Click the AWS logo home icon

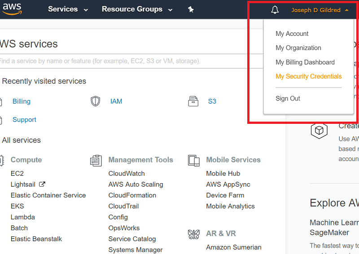point(12,9)
